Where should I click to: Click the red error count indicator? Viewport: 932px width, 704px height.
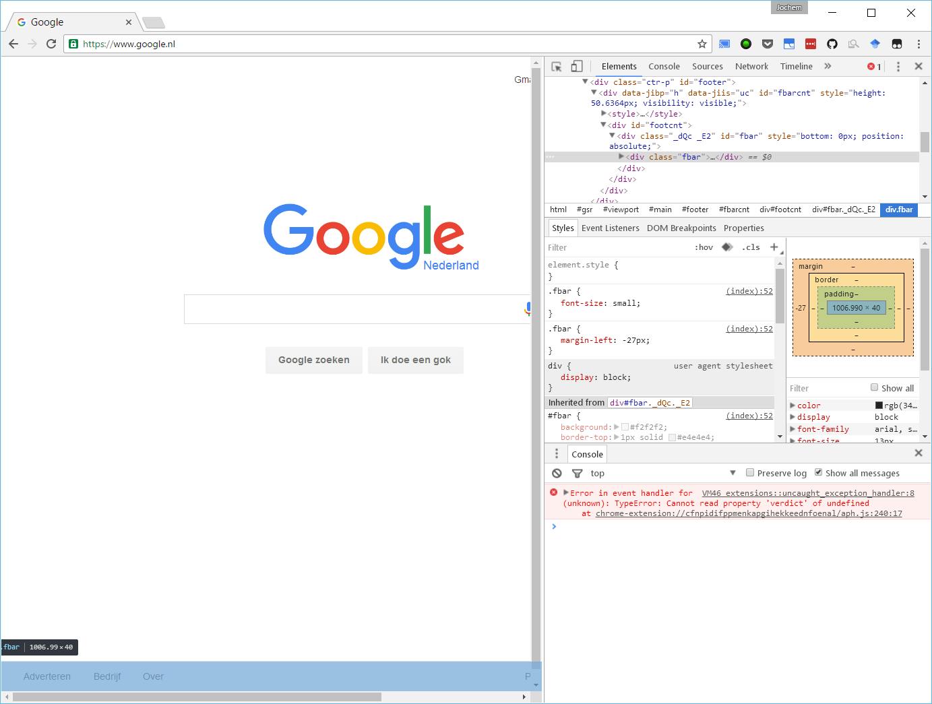pos(874,66)
